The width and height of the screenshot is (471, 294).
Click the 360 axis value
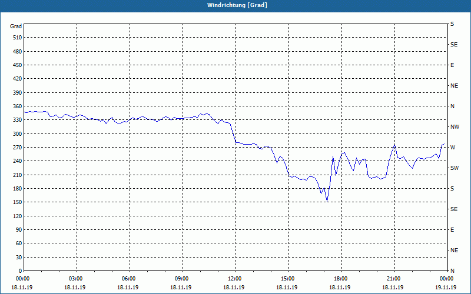click(18, 106)
